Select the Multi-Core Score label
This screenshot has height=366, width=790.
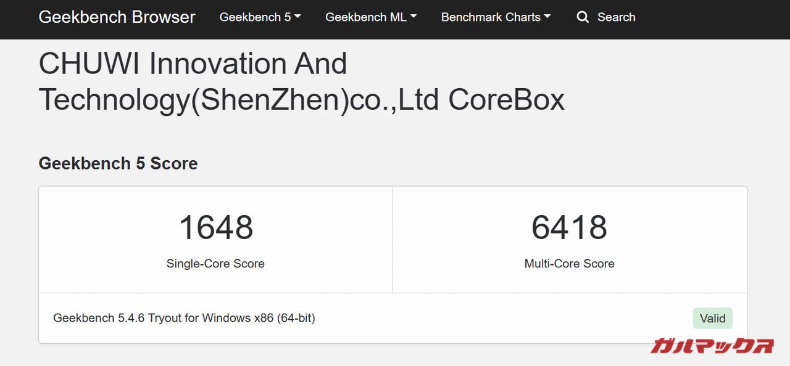(x=569, y=264)
